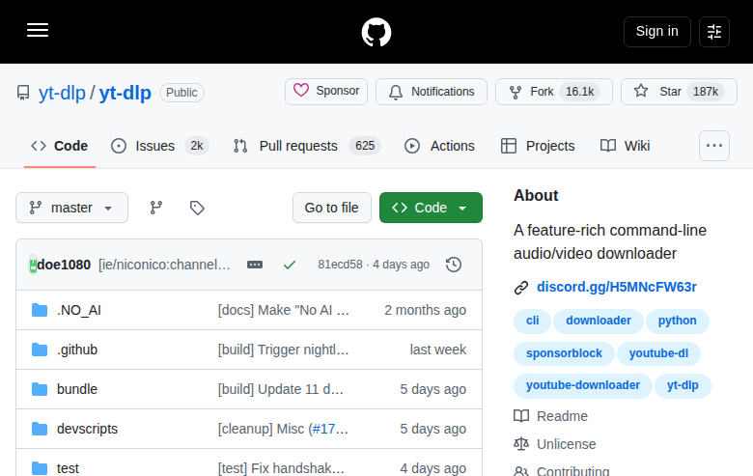Open the devscripts folder
This screenshot has height=476, width=753.
pos(87,429)
